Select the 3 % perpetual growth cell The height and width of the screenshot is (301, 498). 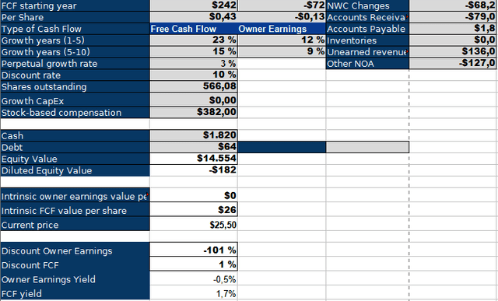coord(194,64)
